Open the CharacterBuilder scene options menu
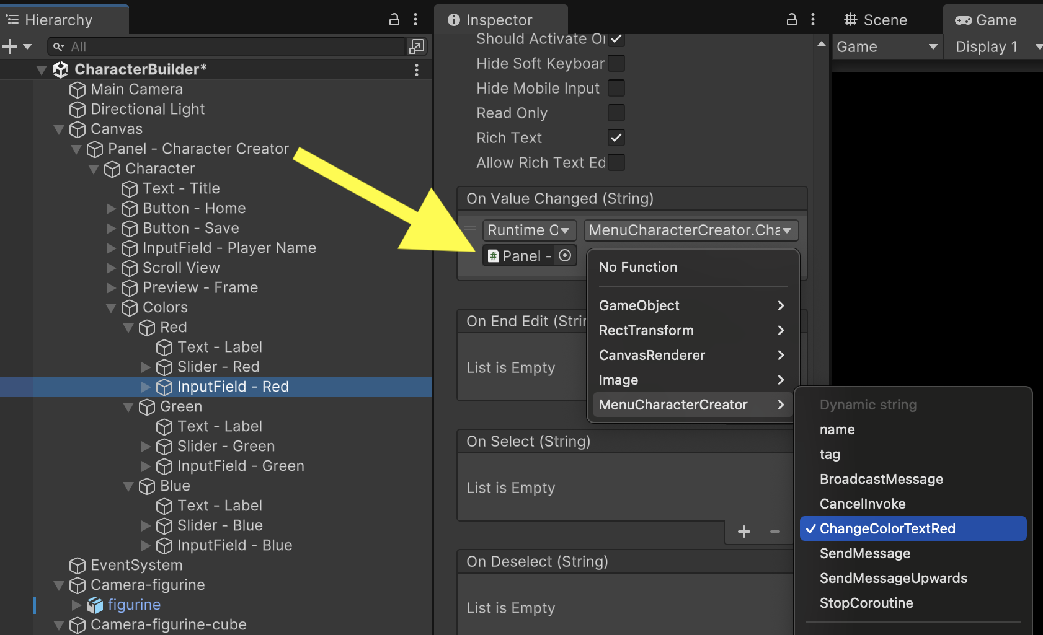This screenshot has width=1043, height=635. 416,69
